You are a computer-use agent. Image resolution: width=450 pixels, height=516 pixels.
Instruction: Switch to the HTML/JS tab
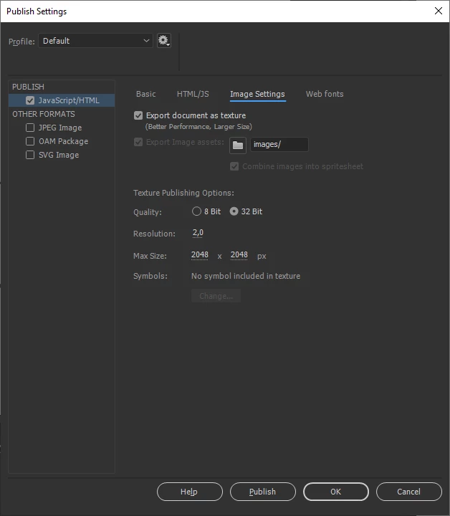click(193, 94)
